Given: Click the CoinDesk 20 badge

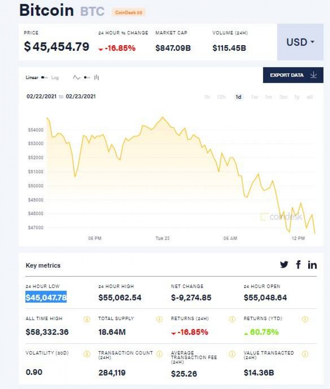Looking at the screenshot, I should click(x=128, y=13).
